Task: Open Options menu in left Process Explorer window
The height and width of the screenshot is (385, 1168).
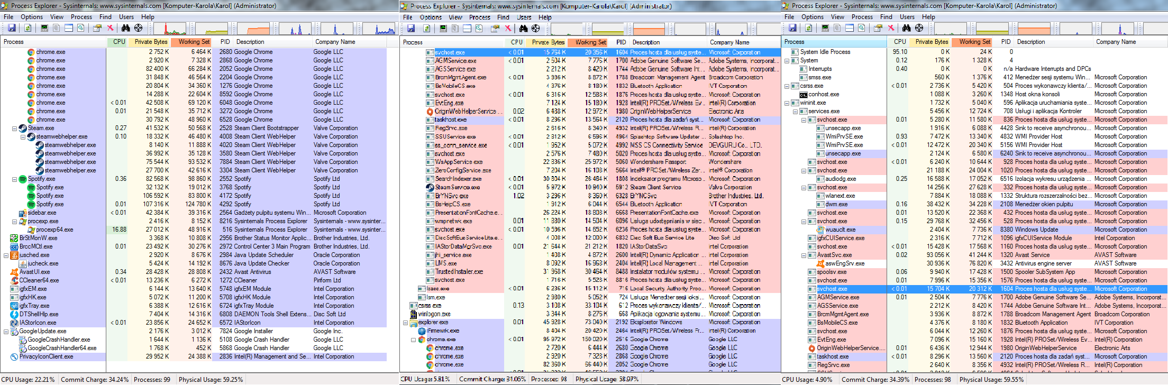Action: point(32,17)
